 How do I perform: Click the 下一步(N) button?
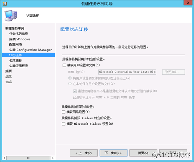(114, 153)
